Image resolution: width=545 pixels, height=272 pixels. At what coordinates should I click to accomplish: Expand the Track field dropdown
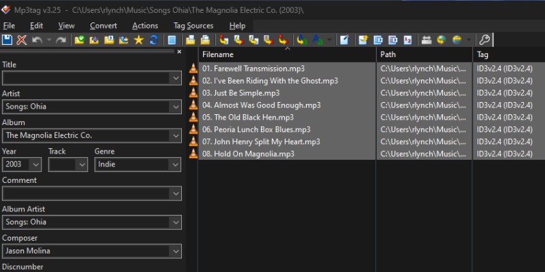pos(82,165)
